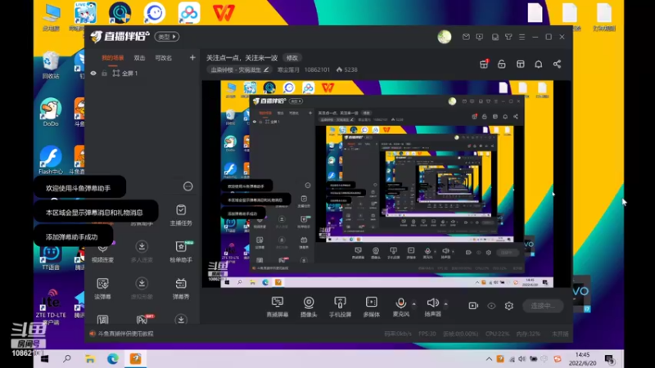
Task: Click the CPU:22% status entry
Action: point(497,334)
